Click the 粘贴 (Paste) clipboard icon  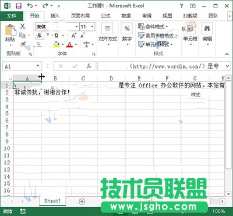pyautogui.click(x=10, y=30)
